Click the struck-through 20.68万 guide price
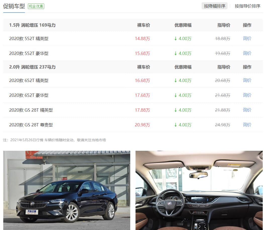The height and width of the screenshot is (230, 264). click(223, 81)
